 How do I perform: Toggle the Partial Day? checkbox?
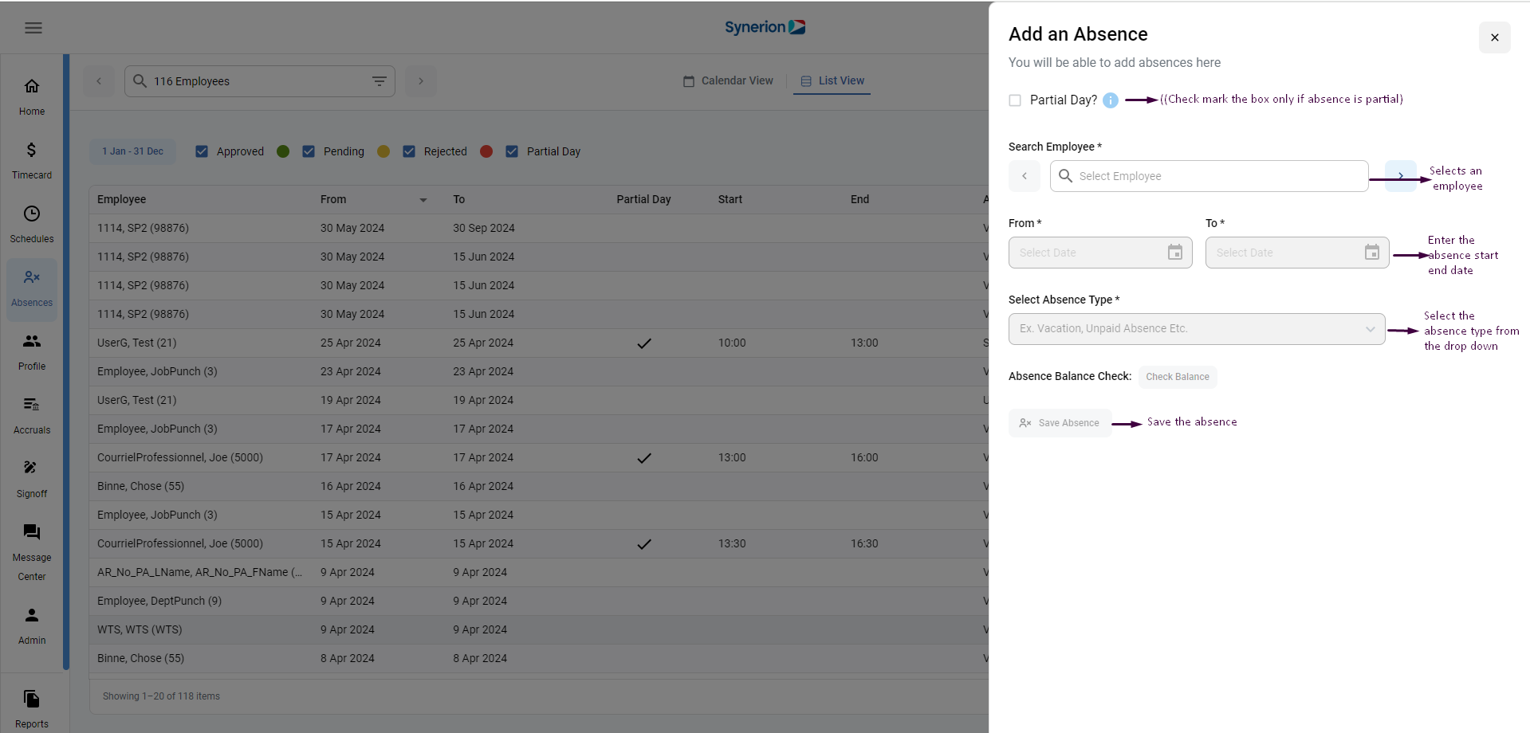pyautogui.click(x=1015, y=100)
